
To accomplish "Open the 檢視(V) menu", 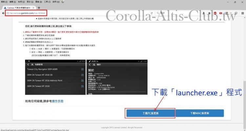I will [21, 2].
